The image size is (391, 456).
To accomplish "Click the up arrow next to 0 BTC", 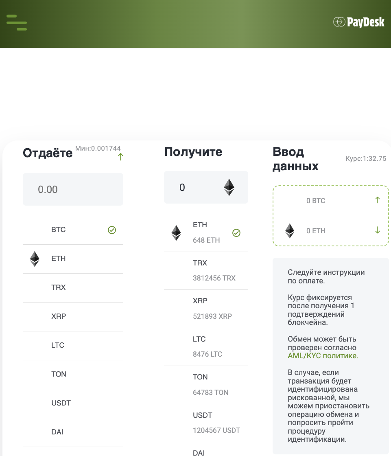I will tap(378, 200).
